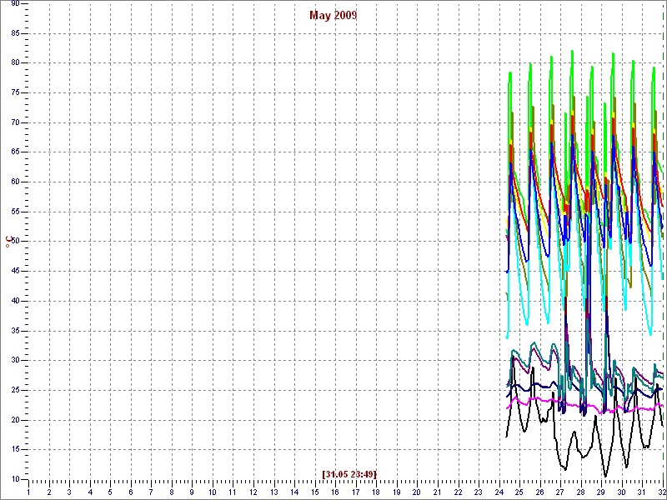Viewport: 667px width, 500px height.
Task: Click the x-axis day label 18
Action: click(x=376, y=492)
